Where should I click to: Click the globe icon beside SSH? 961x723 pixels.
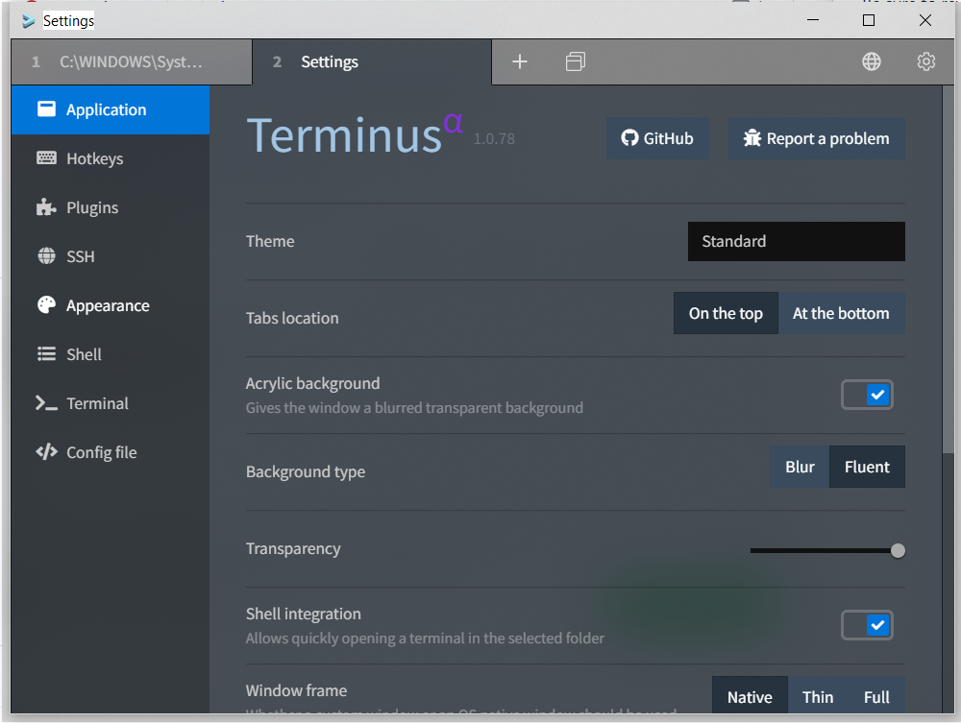point(46,256)
